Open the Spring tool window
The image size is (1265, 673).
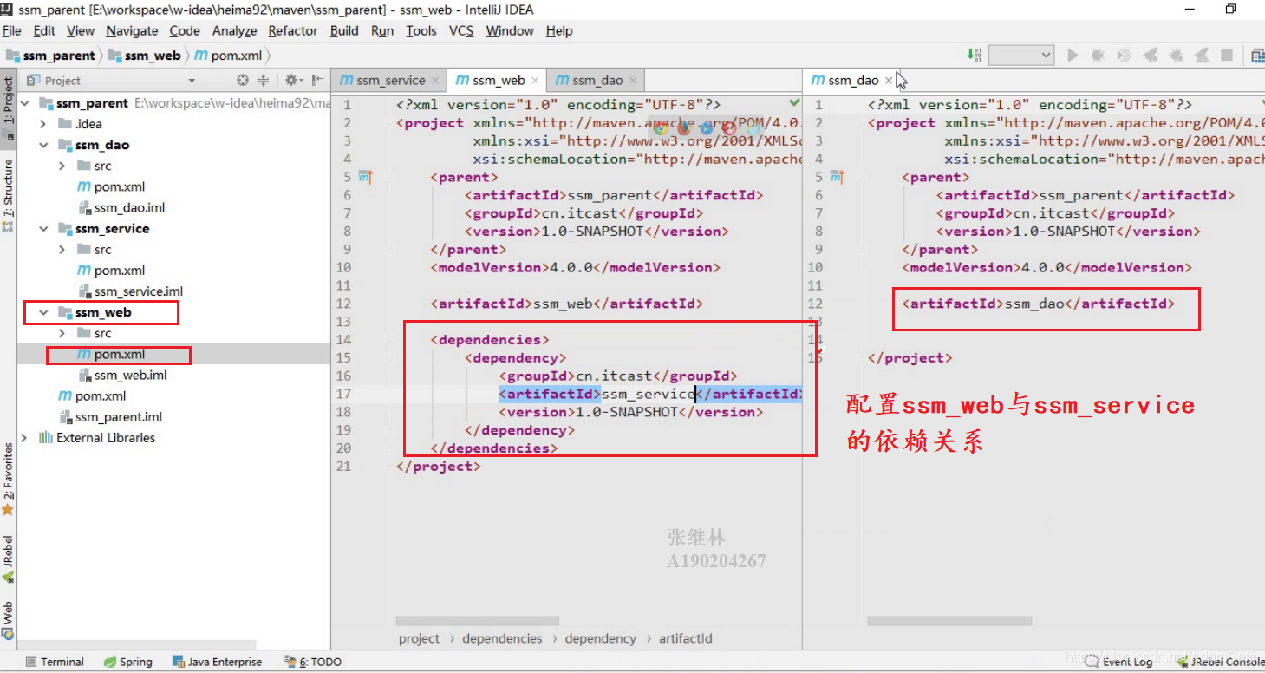127,662
